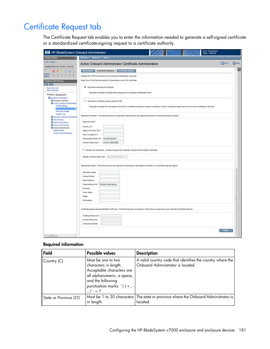The height and width of the screenshot is (349, 270).
Task: Expand the Users/Authentication tree node
Action: point(52,128)
